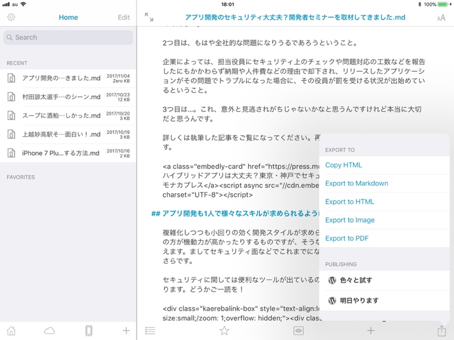Place cursor in paragraph starting 2つ目は
The image size is (454, 340).
pyautogui.click(x=260, y=43)
